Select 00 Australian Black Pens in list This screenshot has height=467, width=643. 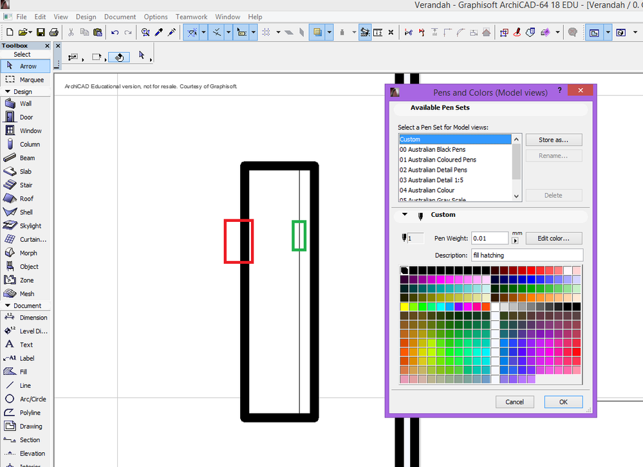(x=455, y=149)
